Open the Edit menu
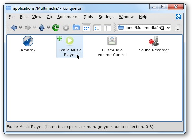 [23, 17]
